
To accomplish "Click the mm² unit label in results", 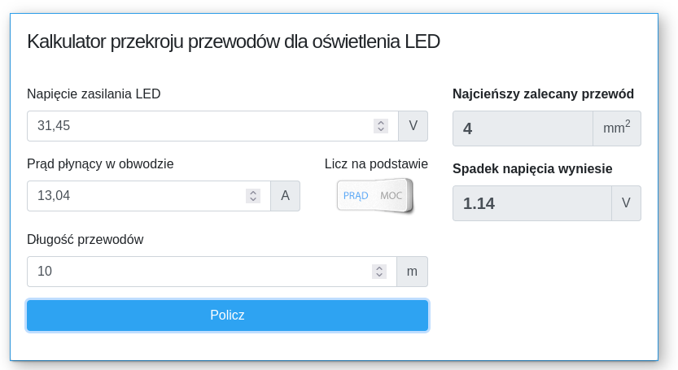I will pyautogui.click(x=617, y=128).
